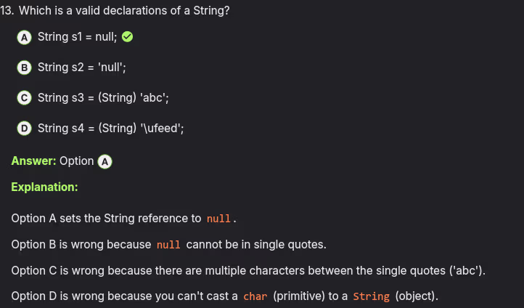Click the green "Explanation:" heading
This screenshot has height=308, width=524.
click(44, 187)
